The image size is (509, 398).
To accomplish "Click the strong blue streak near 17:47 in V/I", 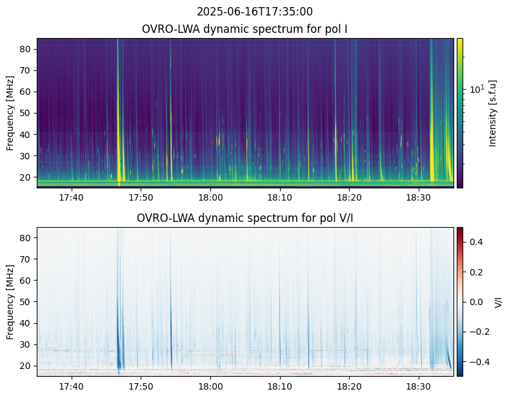I will point(119,342).
